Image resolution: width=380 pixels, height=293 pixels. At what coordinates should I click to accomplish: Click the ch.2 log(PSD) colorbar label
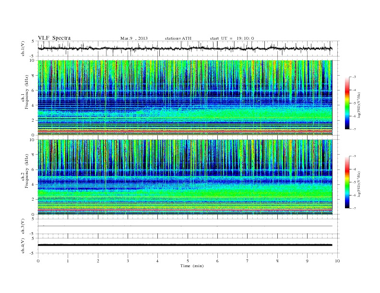359,184
